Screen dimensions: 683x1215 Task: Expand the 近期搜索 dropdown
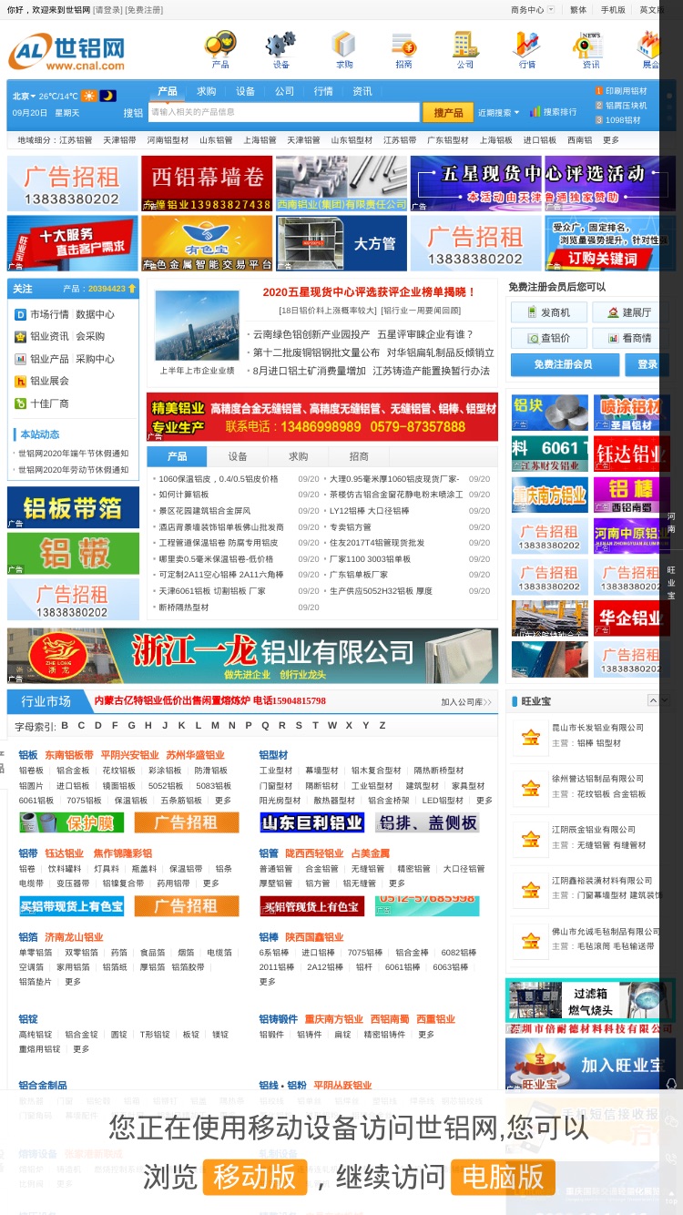point(498,112)
